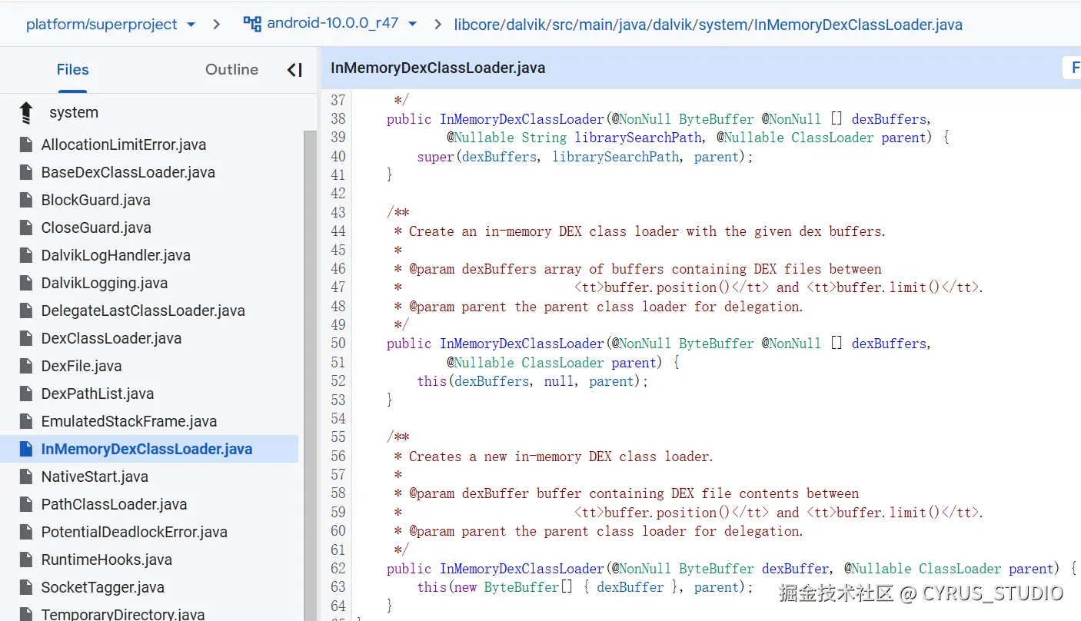Image resolution: width=1081 pixels, height=621 pixels.
Task: Click line number 38 in the gutter
Action: 338,118
